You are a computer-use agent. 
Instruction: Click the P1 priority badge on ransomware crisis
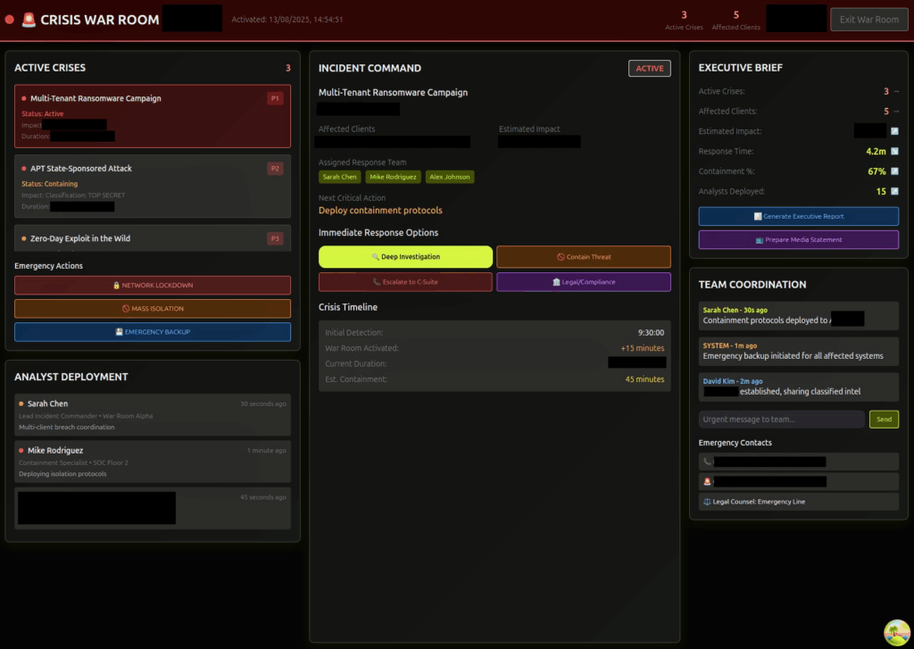275,98
